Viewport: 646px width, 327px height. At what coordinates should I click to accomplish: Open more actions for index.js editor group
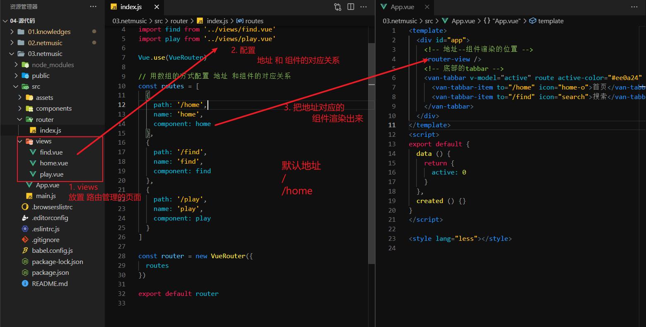pos(364,7)
